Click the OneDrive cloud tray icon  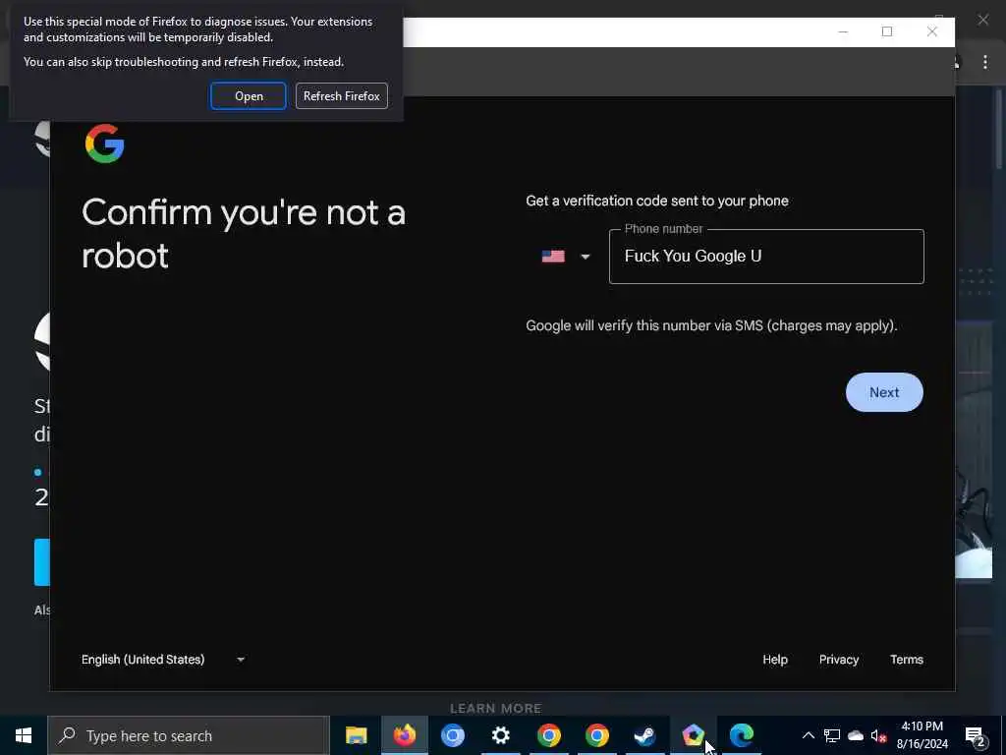pyautogui.click(x=856, y=735)
